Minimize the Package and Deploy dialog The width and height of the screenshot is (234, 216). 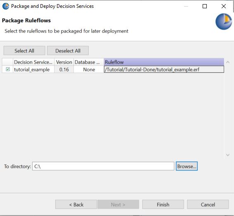[186, 6]
